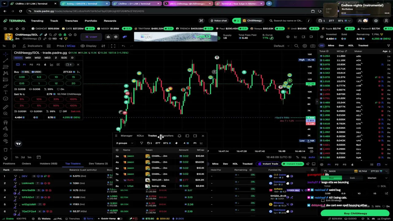Undo the last chart action

click(123, 46)
